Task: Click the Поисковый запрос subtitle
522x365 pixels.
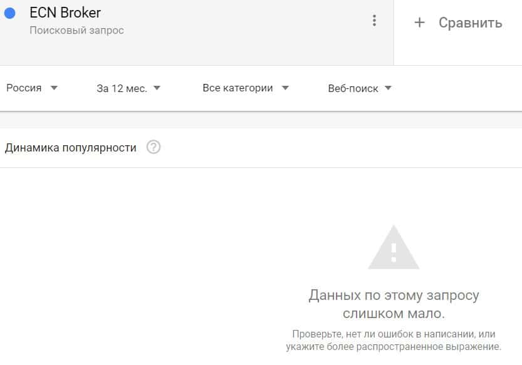Action: pyautogui.click(x=76, y=30)
